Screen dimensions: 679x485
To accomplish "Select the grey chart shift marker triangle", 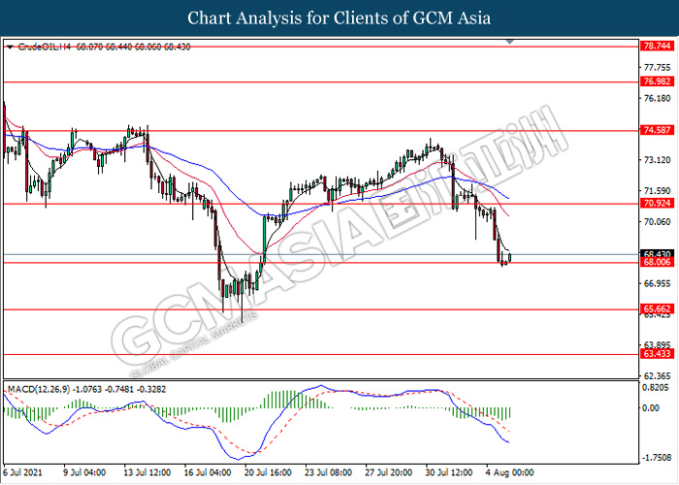I will coord(509,42).
